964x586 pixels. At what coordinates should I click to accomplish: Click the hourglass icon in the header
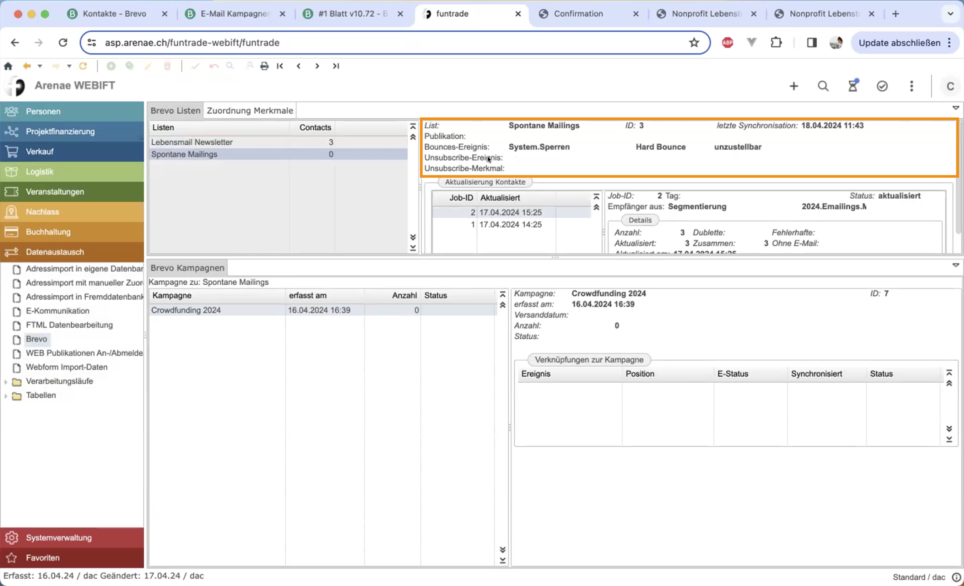click(853, 86)
